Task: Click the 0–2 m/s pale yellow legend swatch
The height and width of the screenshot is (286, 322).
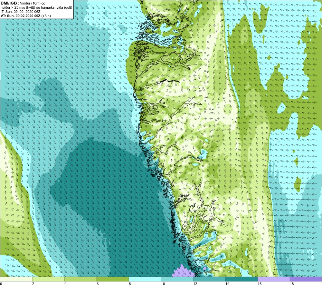Action: (16, 279)
